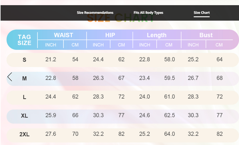Select the M size row label
The height and width of the screenshot is (145, 239).
click(24, 79)
